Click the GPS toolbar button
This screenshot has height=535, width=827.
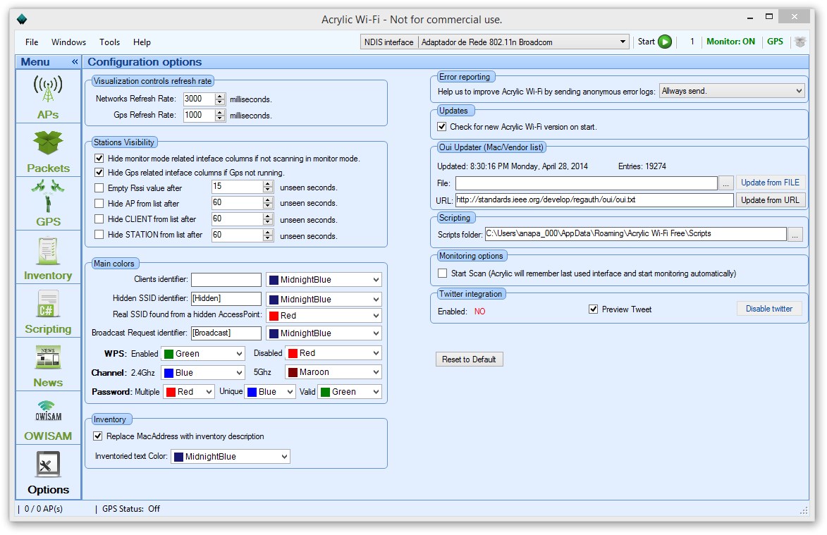click(775, 42)
